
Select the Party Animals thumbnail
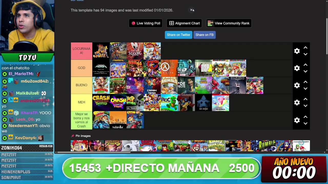click(169, 85)
